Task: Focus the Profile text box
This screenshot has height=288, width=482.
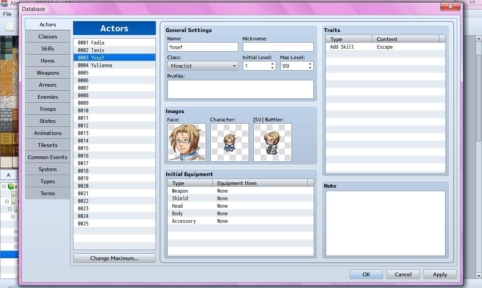Action: point(240,89)
